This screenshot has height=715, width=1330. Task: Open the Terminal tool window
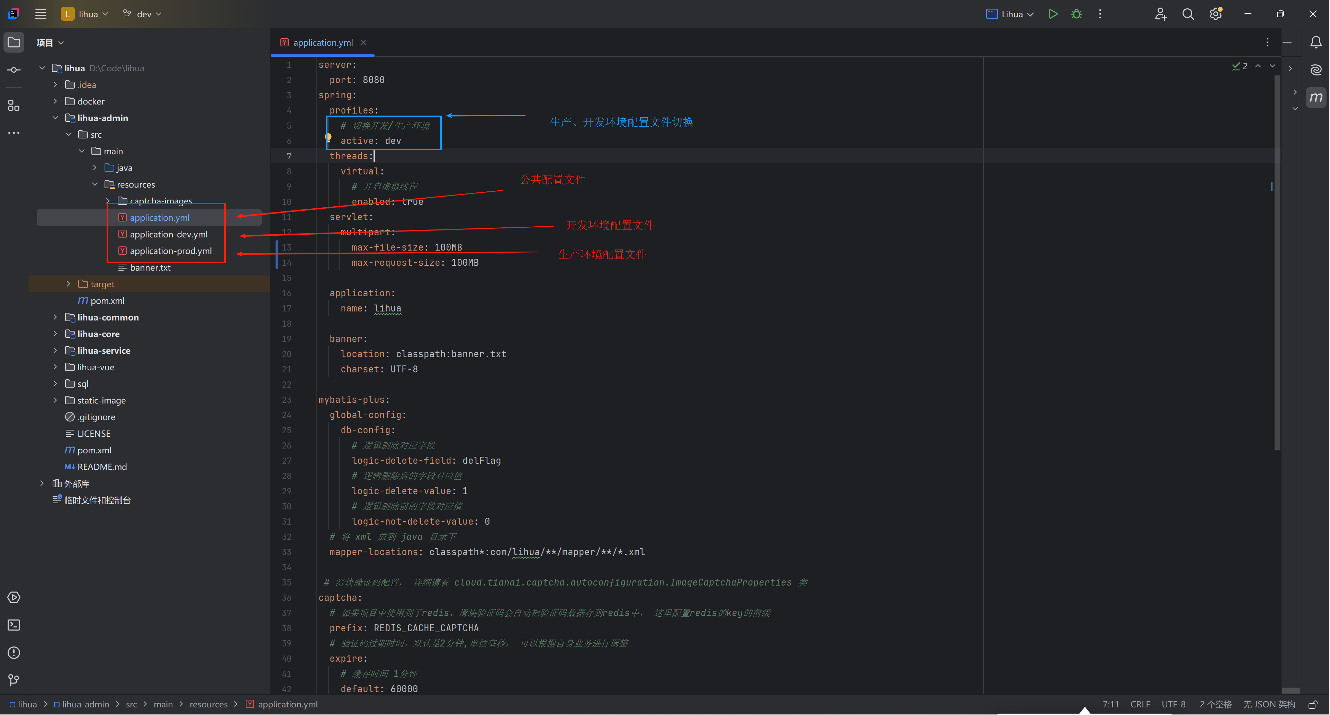tap(14, 625)
